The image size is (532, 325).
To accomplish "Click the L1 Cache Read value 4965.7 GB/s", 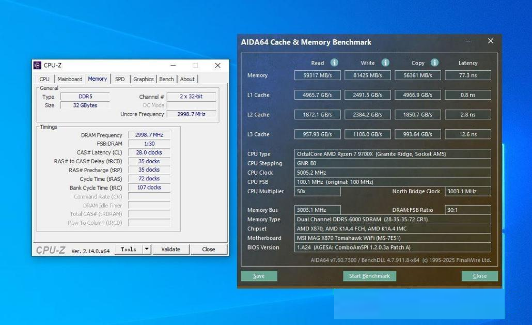I will point(318,95).
